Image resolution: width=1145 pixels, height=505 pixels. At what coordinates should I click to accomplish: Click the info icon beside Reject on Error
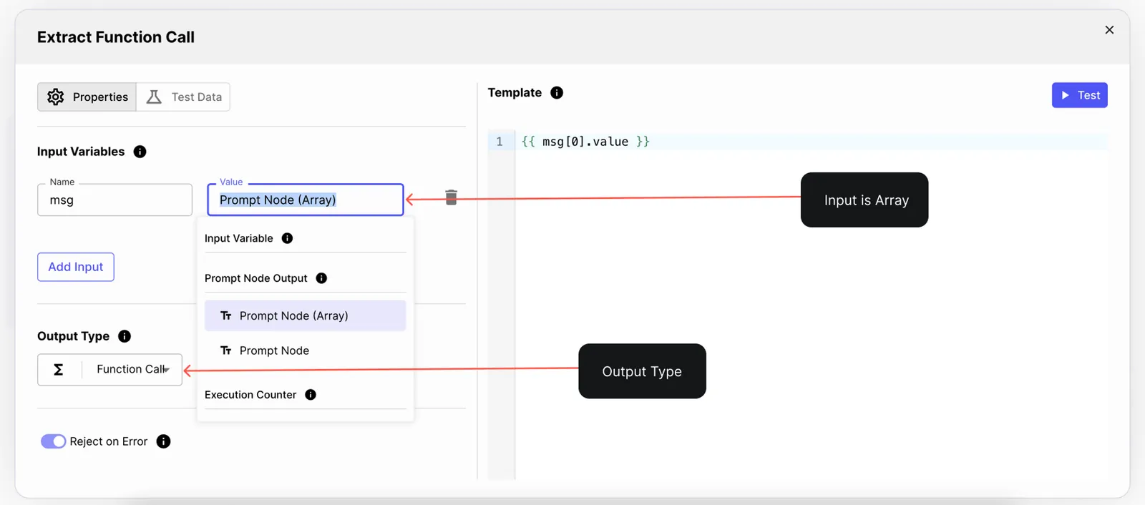pyautogui.click(x=163, y=441)
